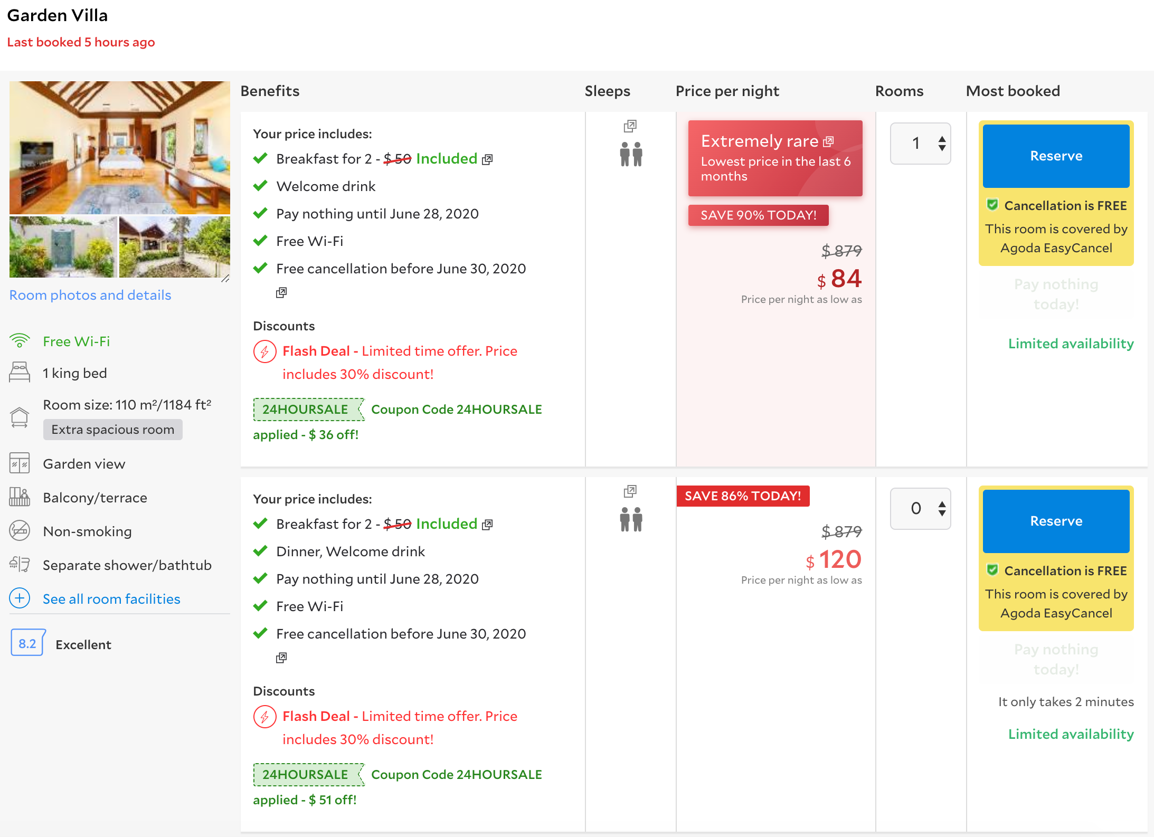The width and height of the screenshot is (1154, 837).
Task: Click the plus icon for room facilities
Action: (x=20, y=598)
